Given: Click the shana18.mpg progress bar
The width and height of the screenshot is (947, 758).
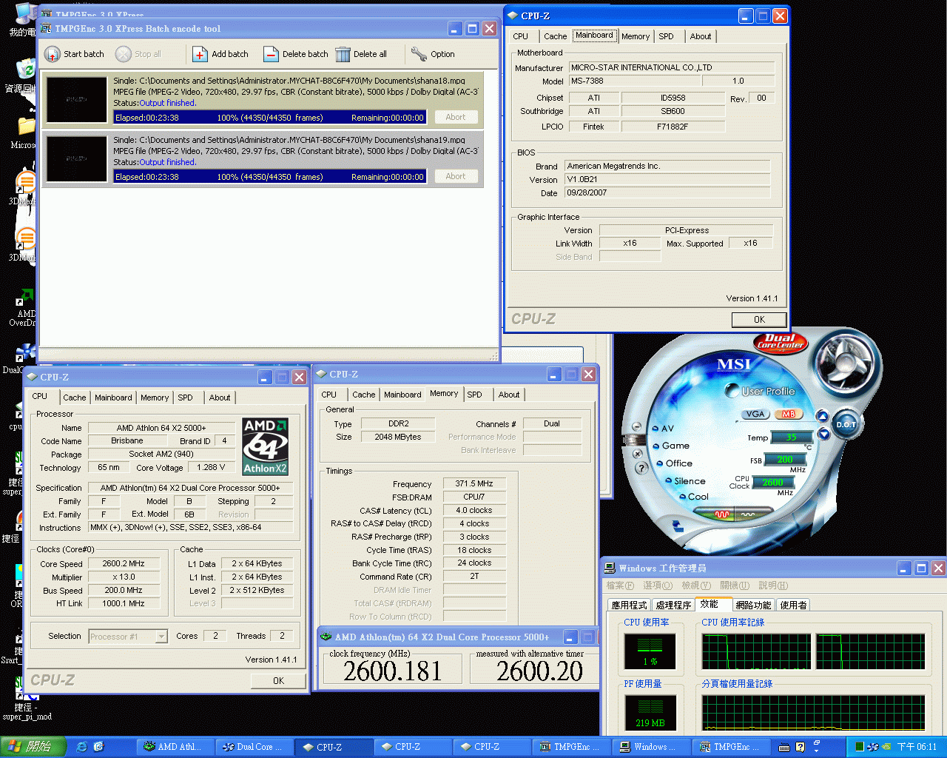Looking at the screenshot, I should pyautogui.click(x=270, y=118).
